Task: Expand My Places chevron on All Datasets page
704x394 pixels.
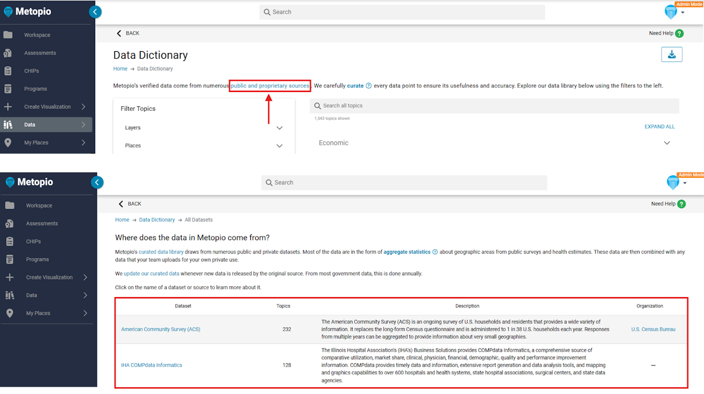Action: pyautogui.click(x=85, y=313)
